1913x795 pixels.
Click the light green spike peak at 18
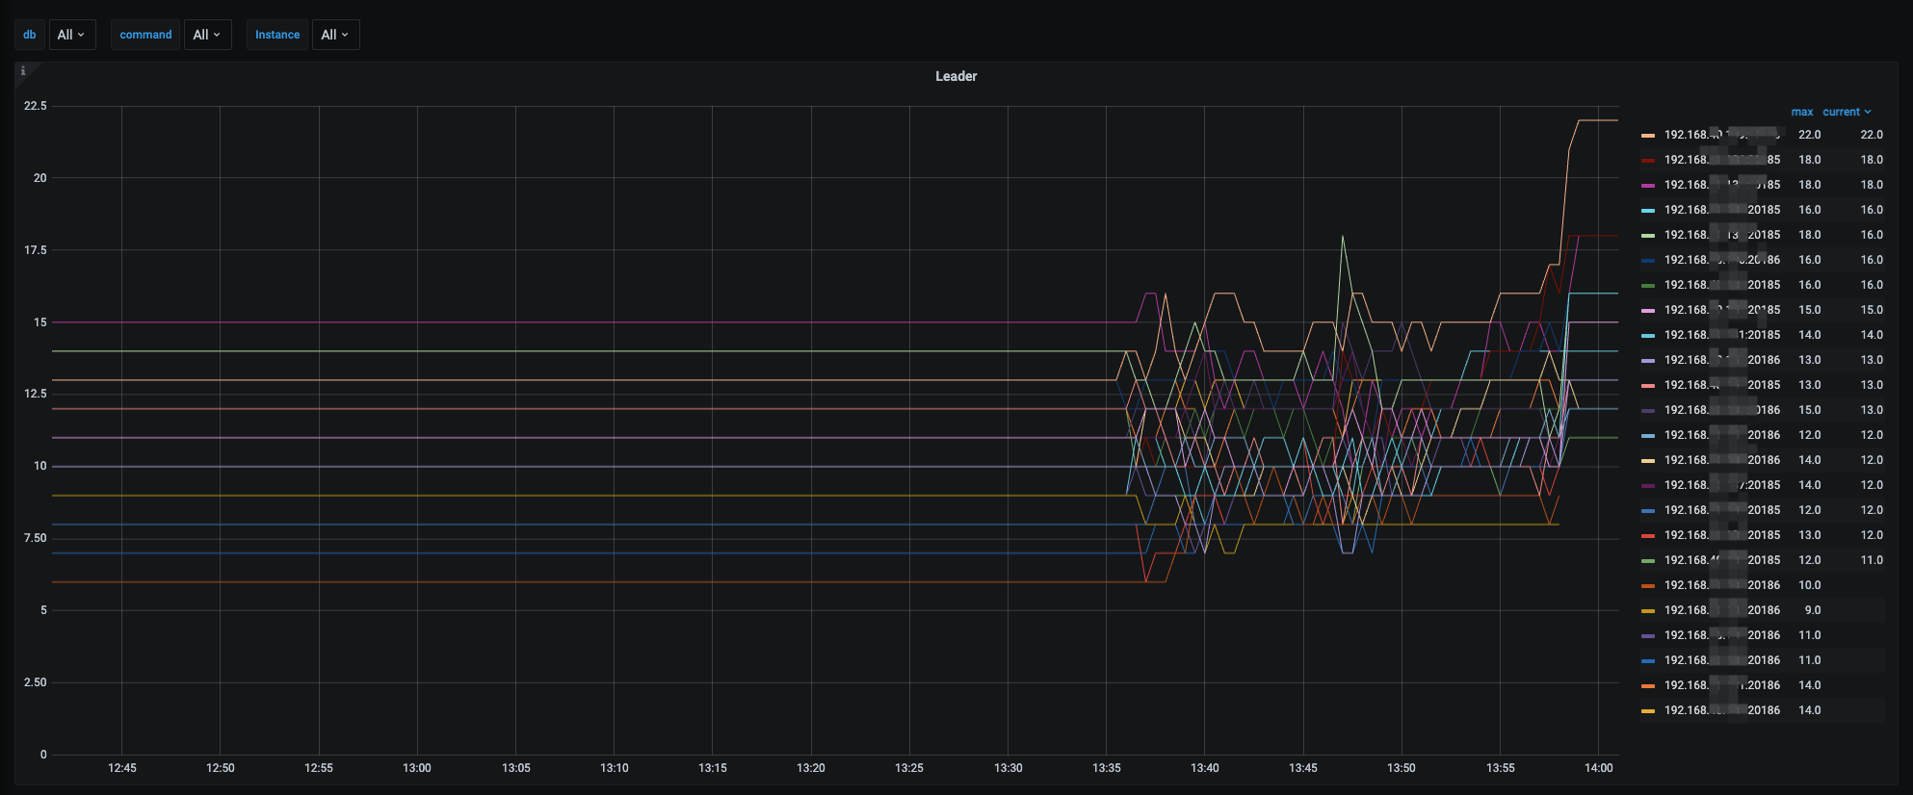1342,236
